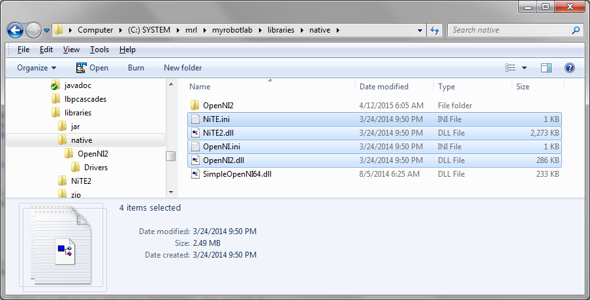Select the NiTE2.dll file name
This screenshot has width=590, height=300.
(x=218, y=132)
